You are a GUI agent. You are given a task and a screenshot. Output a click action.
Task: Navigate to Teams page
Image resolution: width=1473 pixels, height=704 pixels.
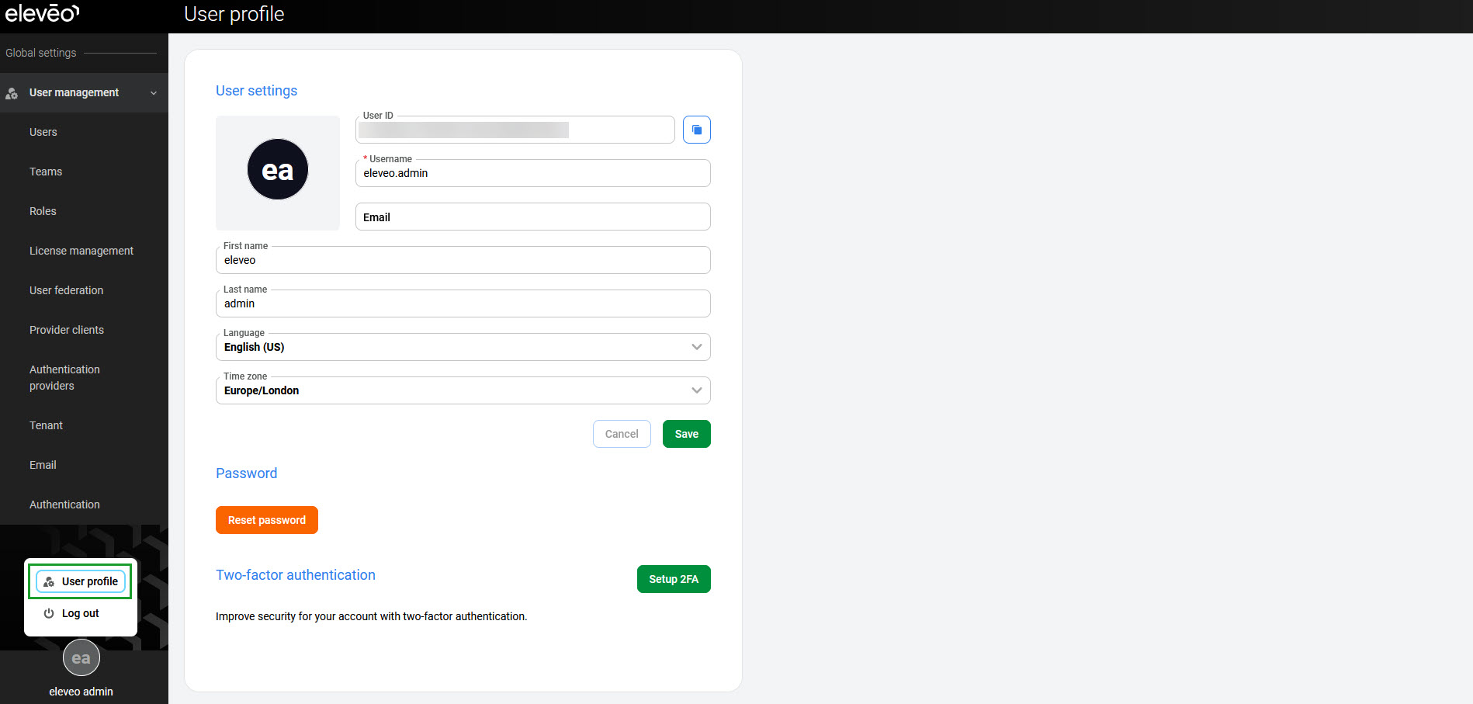click(x=46, y=172)
